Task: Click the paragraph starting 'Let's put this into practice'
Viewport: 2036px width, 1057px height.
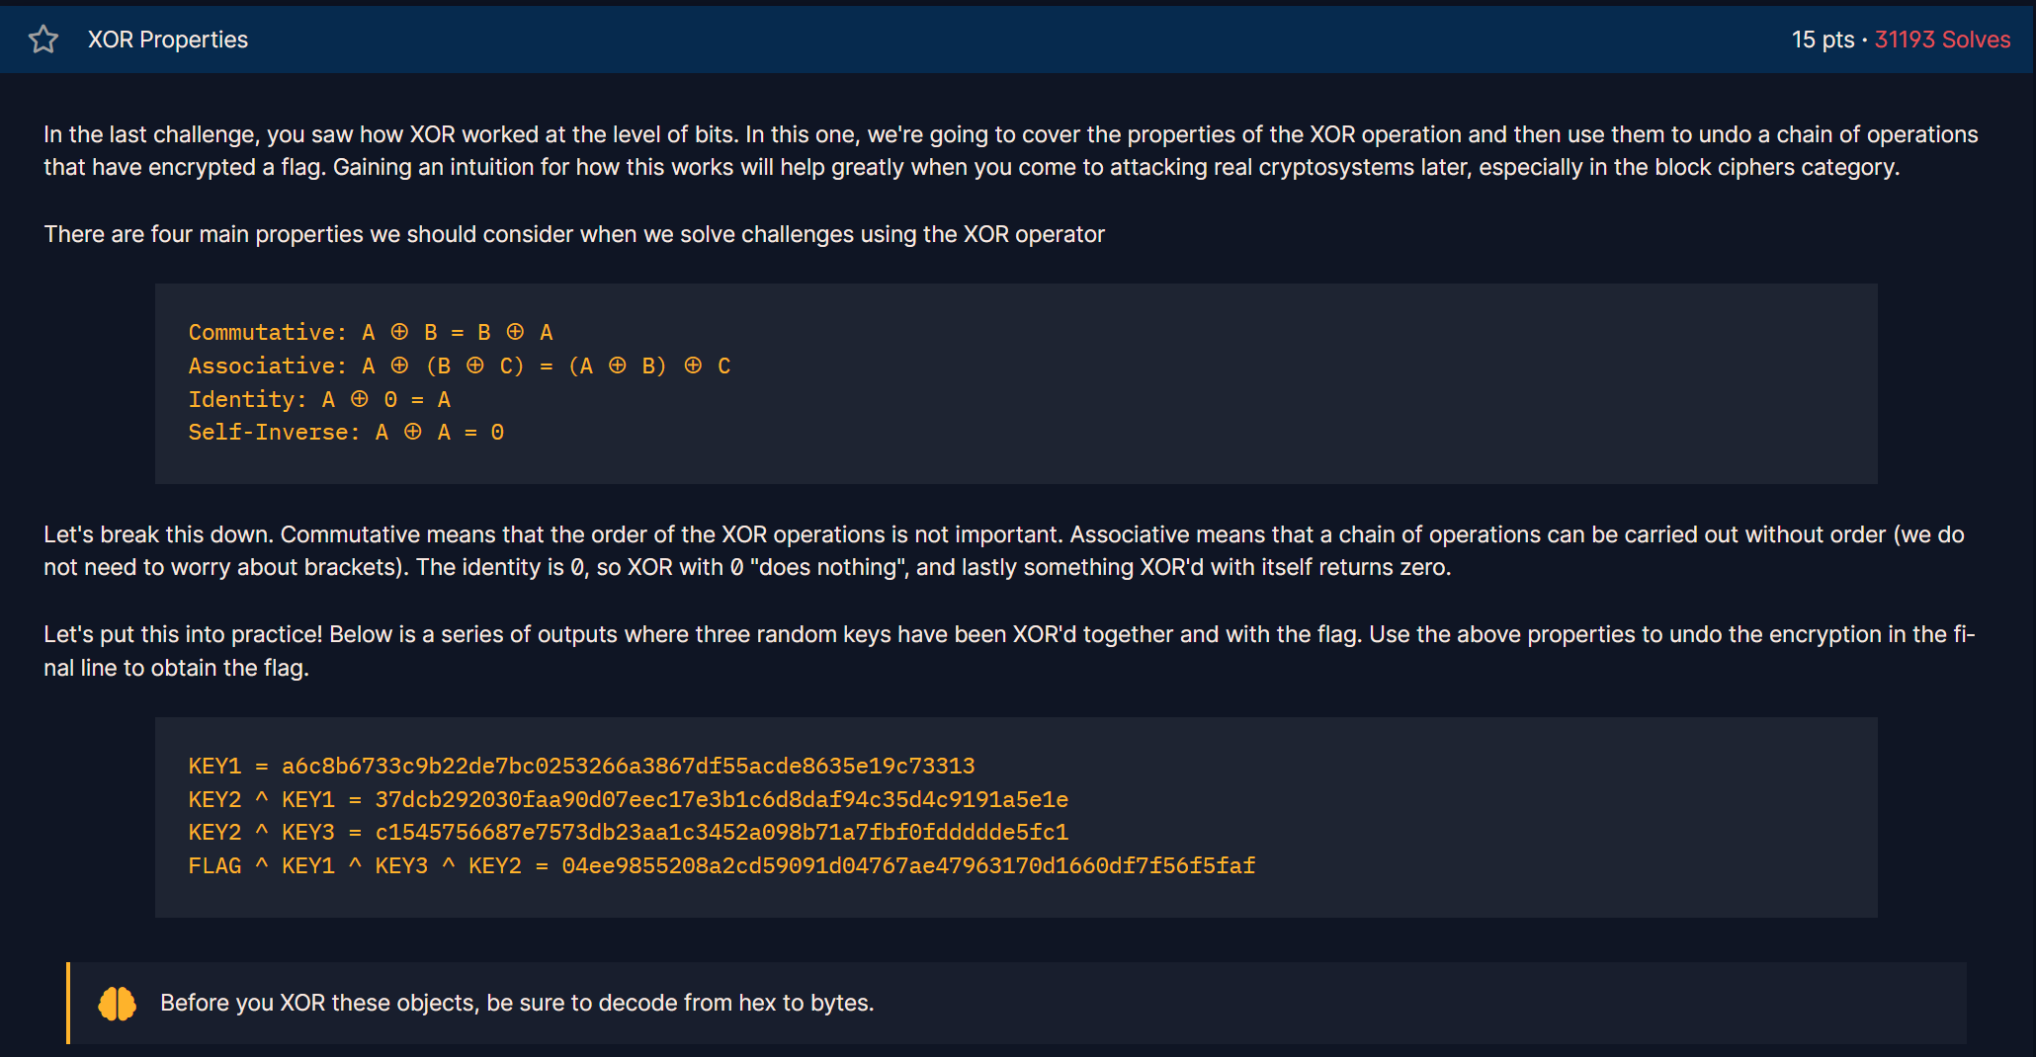Action: pos(1009,651)
